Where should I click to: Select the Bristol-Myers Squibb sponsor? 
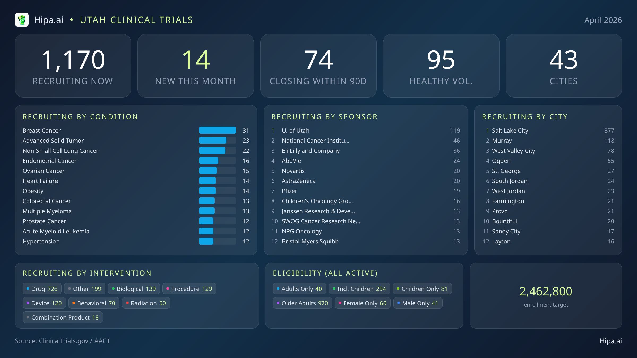pos(365,241)
